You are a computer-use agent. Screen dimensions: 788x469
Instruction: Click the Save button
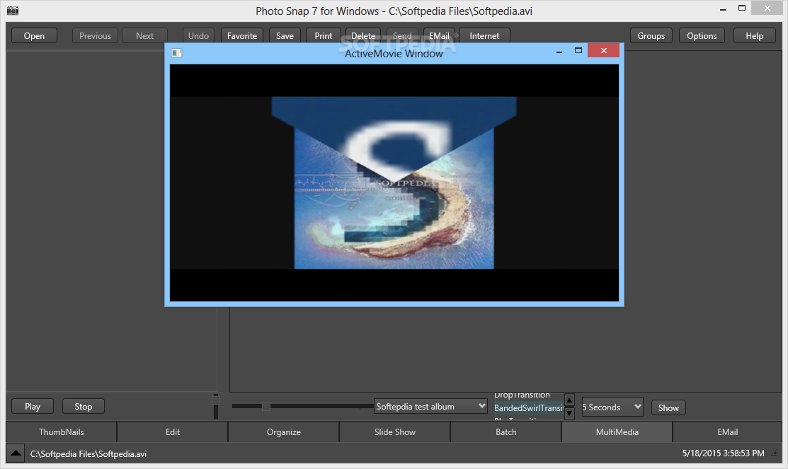(285, 35)
